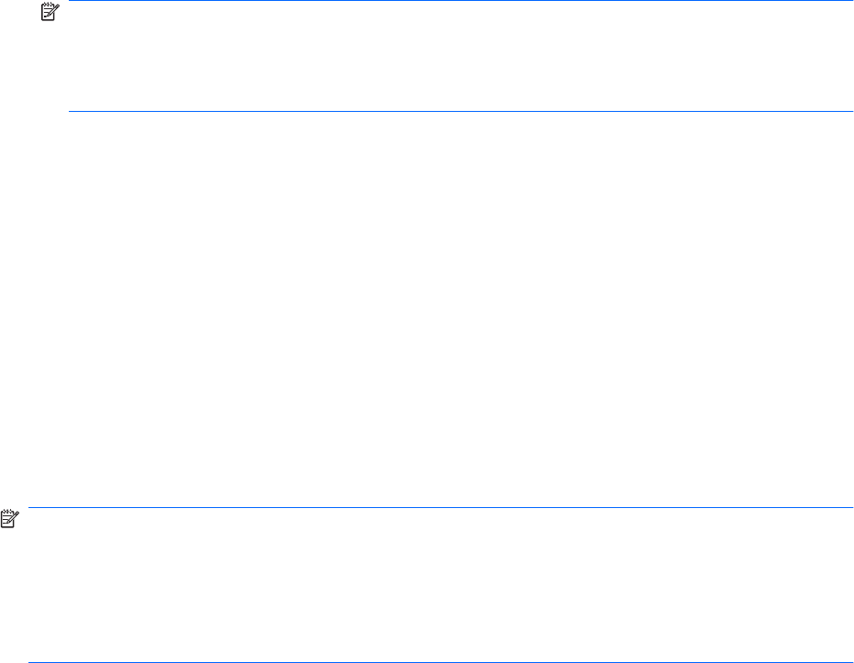Click the right end of the lower note's top line
The width and height of the screenshot is (854, 663).
(849, 507)
